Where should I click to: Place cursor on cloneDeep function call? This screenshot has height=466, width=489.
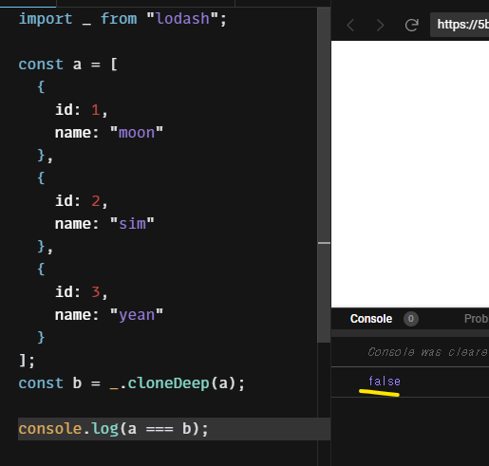tap(168, 383)
